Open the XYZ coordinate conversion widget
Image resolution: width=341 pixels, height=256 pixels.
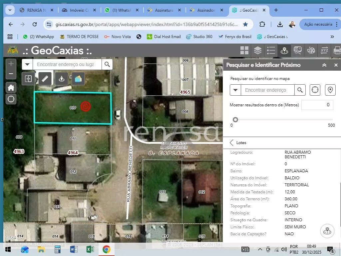pyautogui.click(x=324, y=50)
